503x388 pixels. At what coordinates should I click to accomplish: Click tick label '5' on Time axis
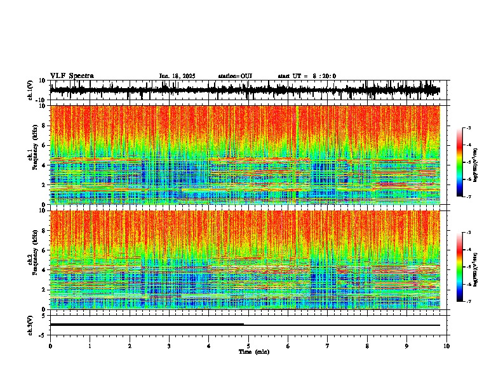(248, 346)
